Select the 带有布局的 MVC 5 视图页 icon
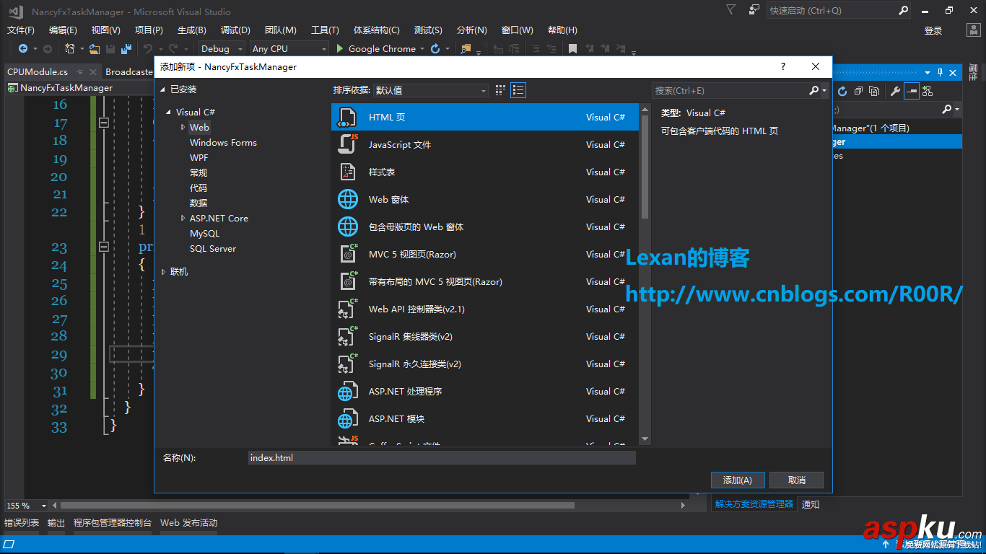Screen dimensions: 986x554 [x=348, y=281]
